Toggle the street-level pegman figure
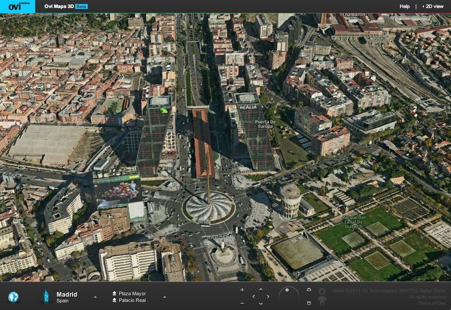Image resolution: width=451 pixels, height=310 pixels. [x=322, y=297]
